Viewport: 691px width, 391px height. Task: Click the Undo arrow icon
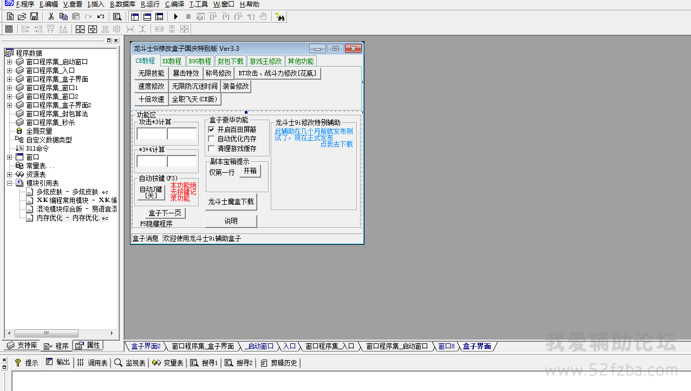pos(101,17)
